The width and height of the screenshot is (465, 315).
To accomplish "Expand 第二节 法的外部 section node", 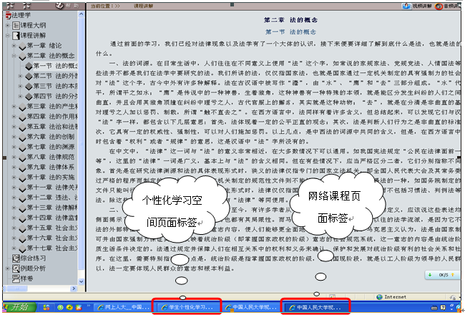I will 21,76.
